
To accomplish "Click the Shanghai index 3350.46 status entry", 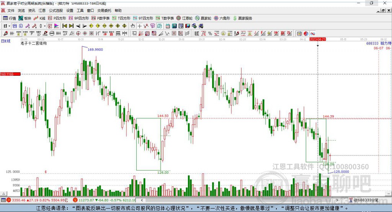I will point(37,200).
